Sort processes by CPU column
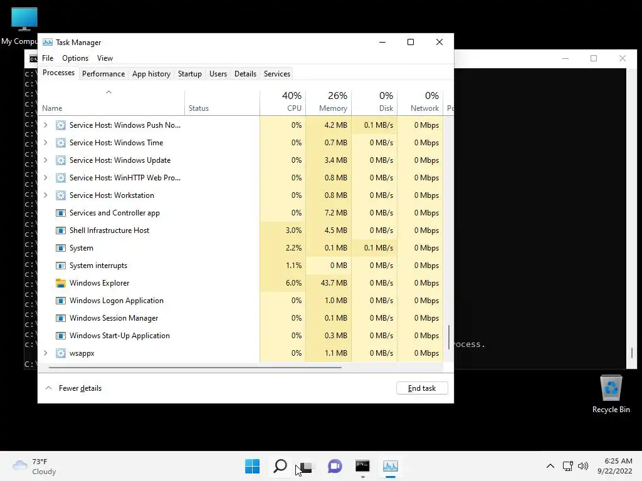The width and height of the screenshot is (642, 481). click(x=283, y=102)
